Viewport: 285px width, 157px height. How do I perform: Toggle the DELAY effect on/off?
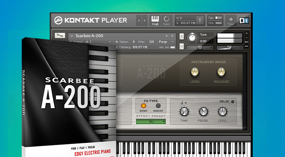[x=233, y=102]
